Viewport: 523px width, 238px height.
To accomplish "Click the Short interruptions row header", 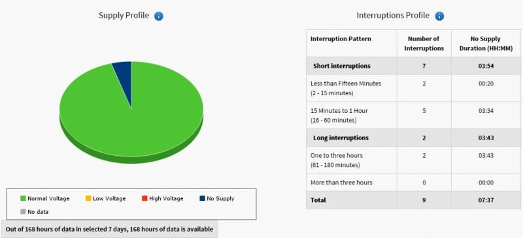I will coord(342,66).
